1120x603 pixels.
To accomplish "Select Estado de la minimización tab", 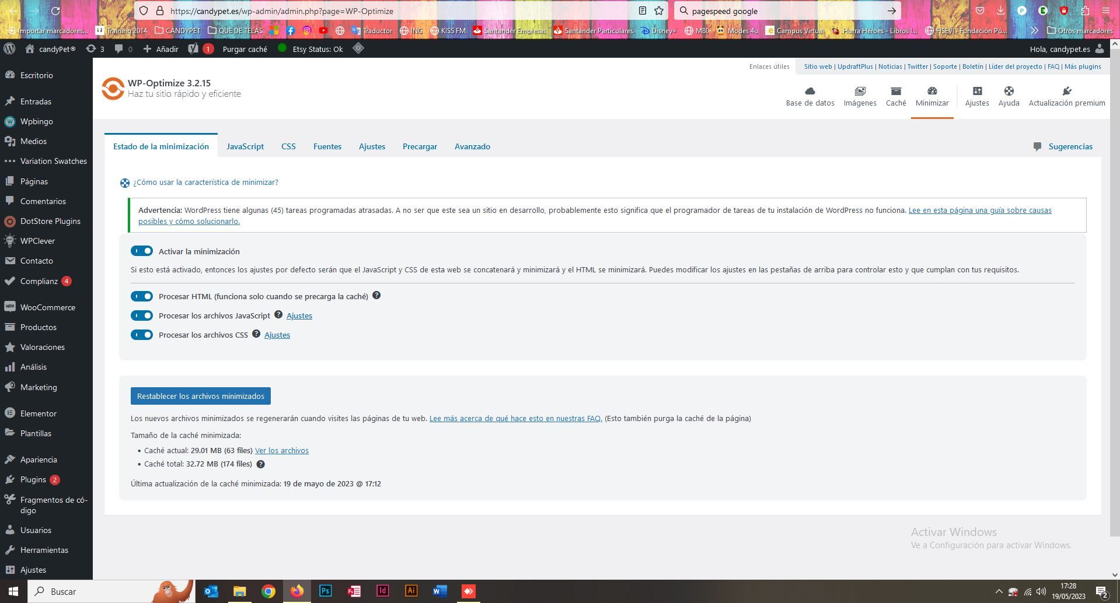I will [x=161, y=146].
